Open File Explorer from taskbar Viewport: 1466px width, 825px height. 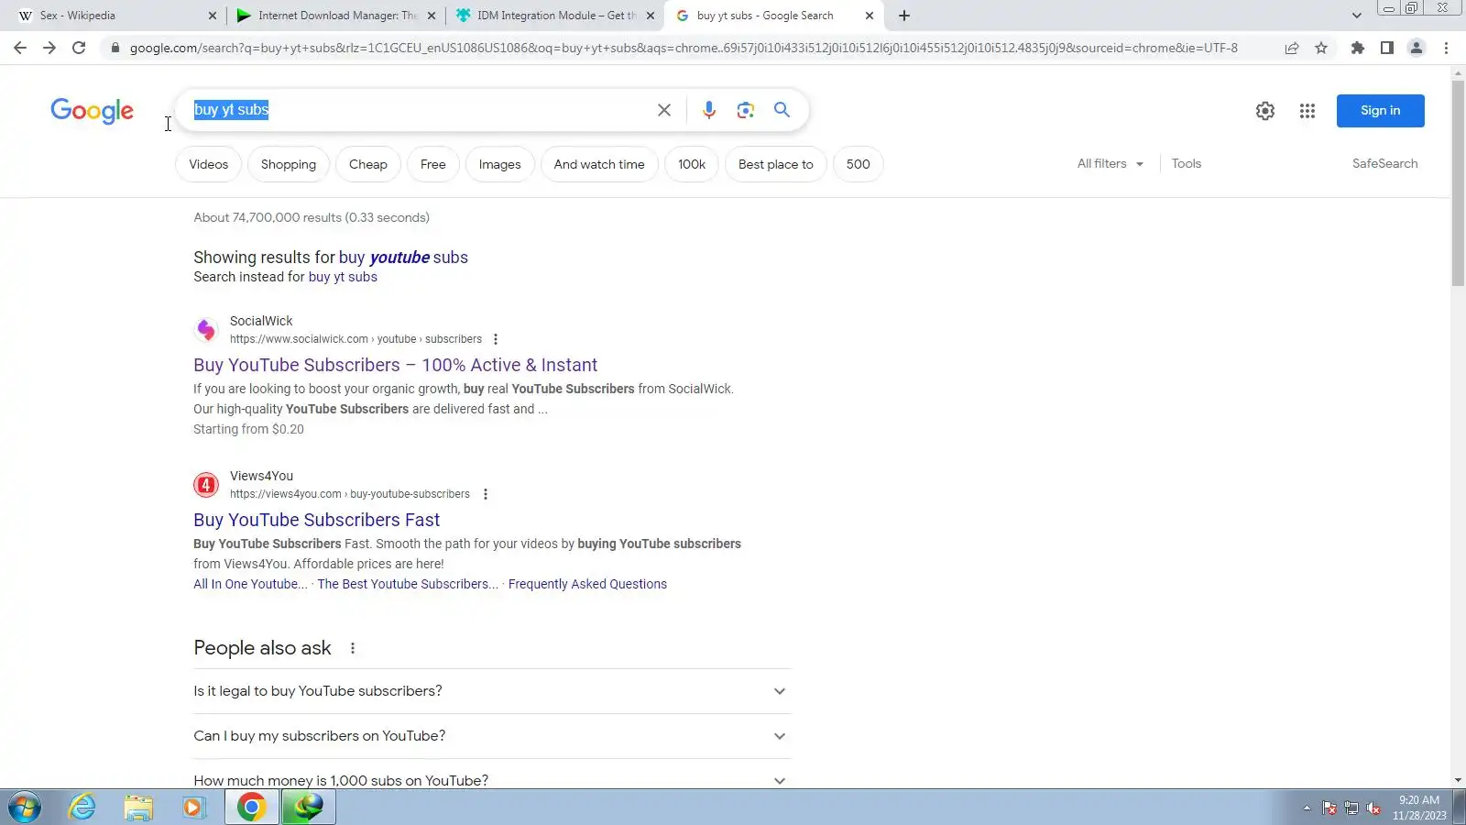click(138, 808)
